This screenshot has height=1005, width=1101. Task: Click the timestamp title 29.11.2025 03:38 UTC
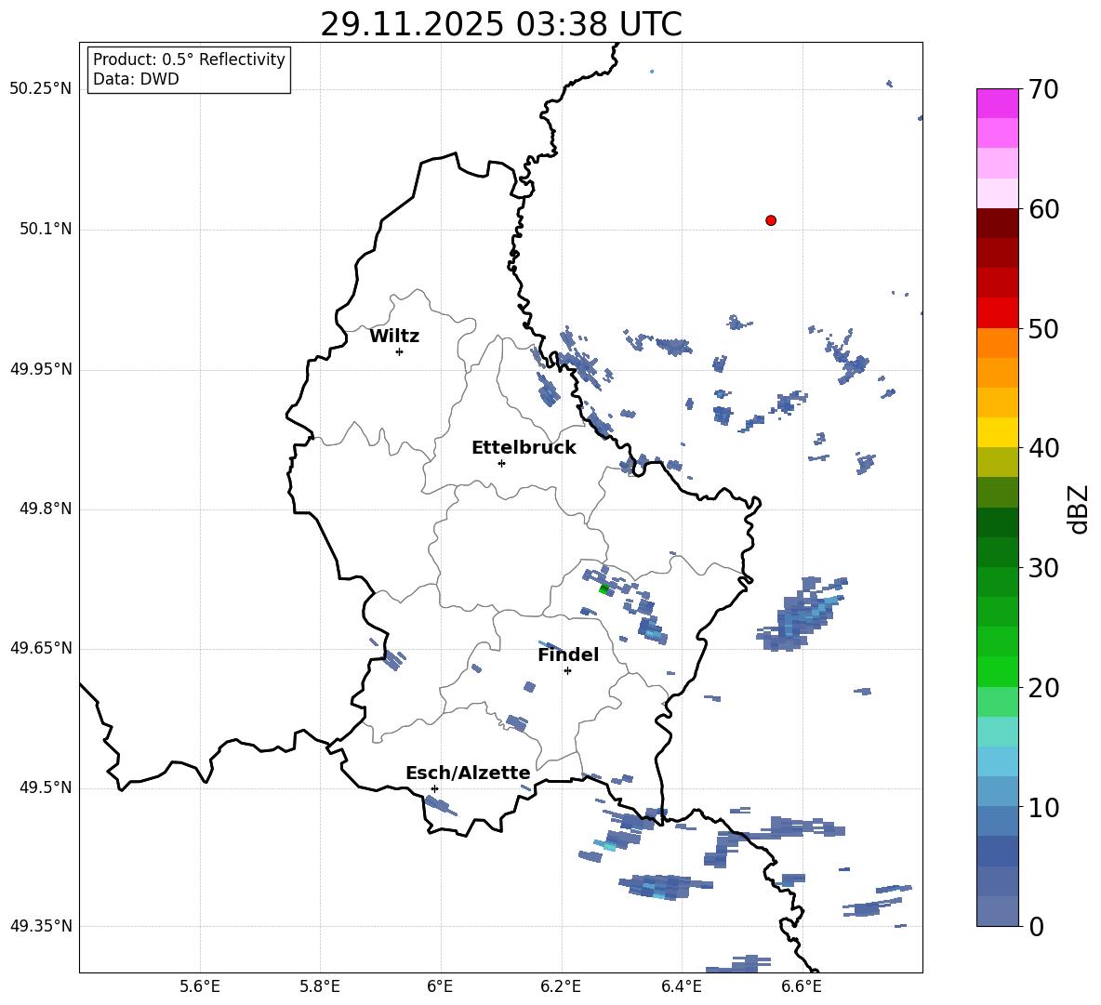pyautogui.click(x=500, y=24)
